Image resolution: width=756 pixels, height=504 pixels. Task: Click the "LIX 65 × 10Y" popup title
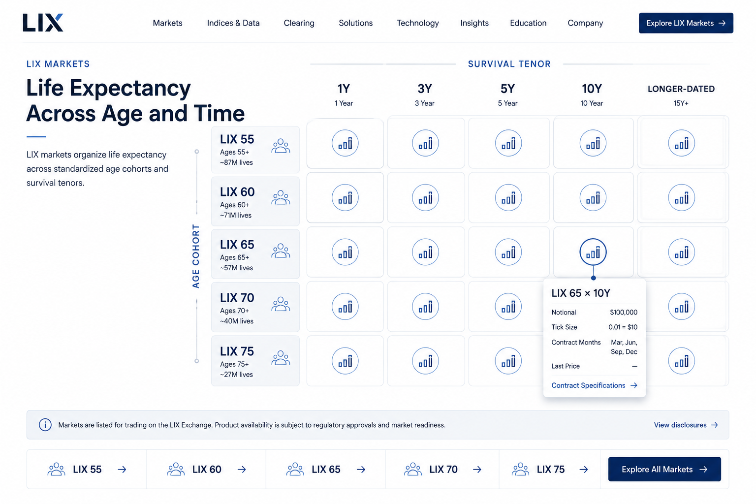[x=581, y=293]
